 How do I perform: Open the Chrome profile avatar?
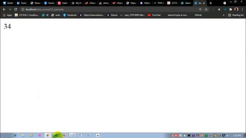click(236, 9)
